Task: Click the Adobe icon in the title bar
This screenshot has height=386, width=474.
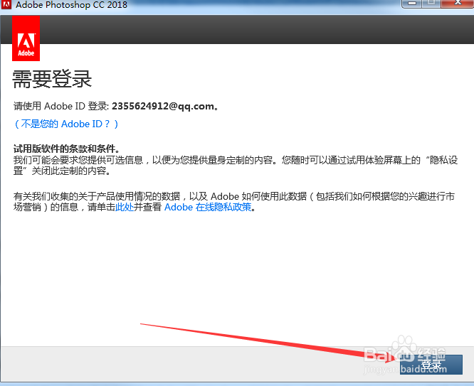Action: [x=6, y=4]
